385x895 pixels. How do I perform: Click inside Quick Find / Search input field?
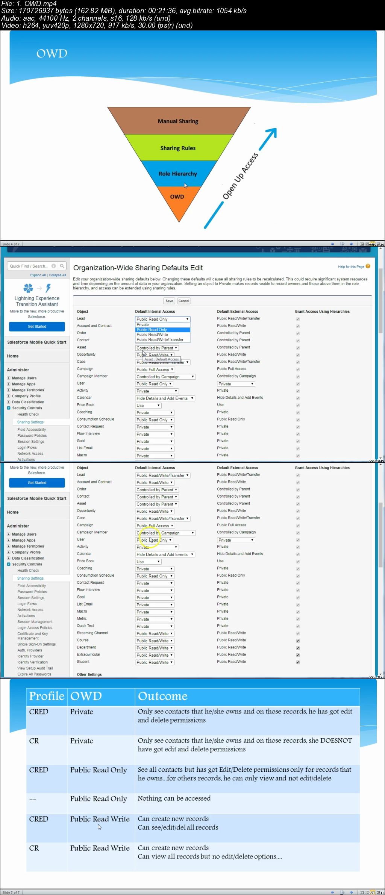tap(30, 266)
